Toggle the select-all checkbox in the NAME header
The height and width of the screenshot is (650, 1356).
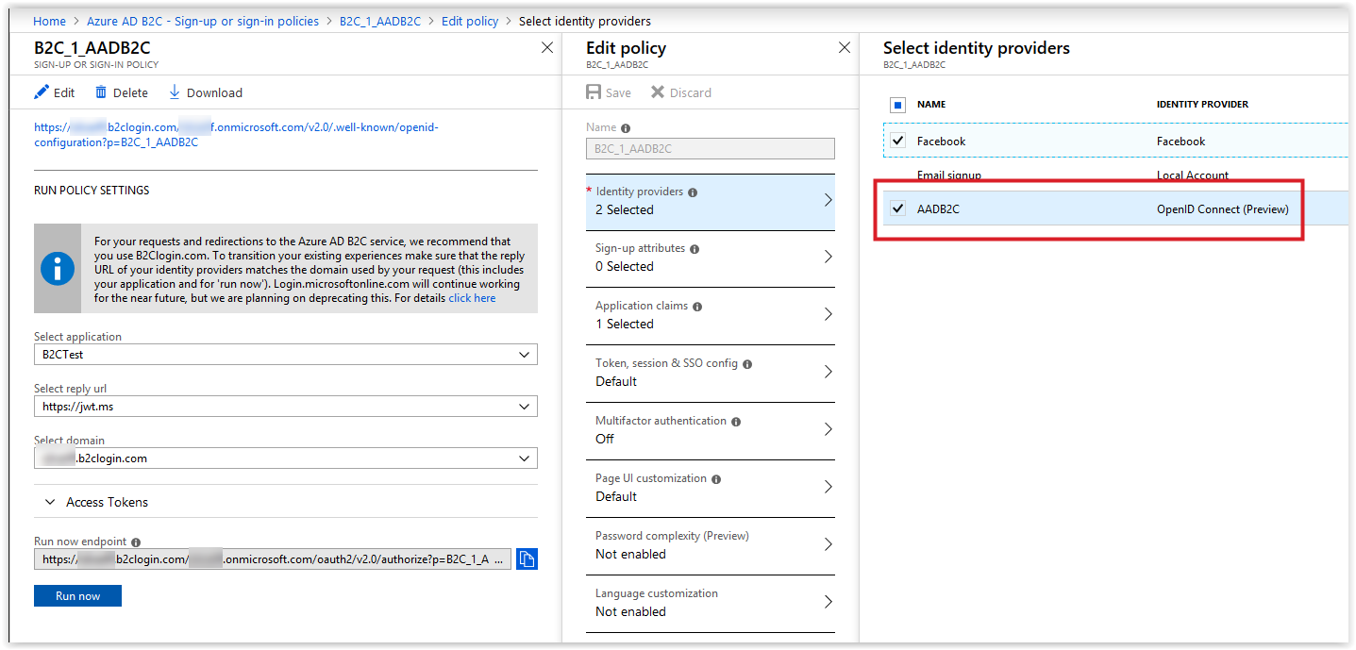[x=897, y=105]
